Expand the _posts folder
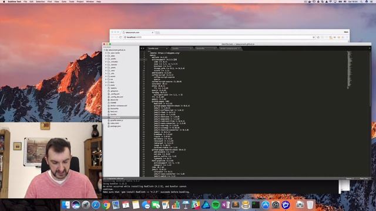The width and height of the screenshot is (376, 211). pos(106,67)
